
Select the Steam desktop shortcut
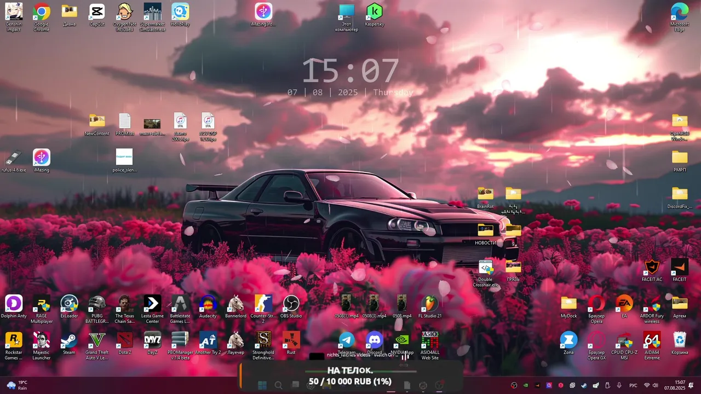click(x=69, y=340)
